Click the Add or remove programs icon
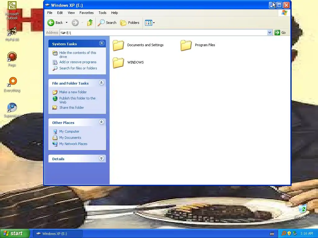Viewport: 318px width, 238px height. [x=55, y=62]
